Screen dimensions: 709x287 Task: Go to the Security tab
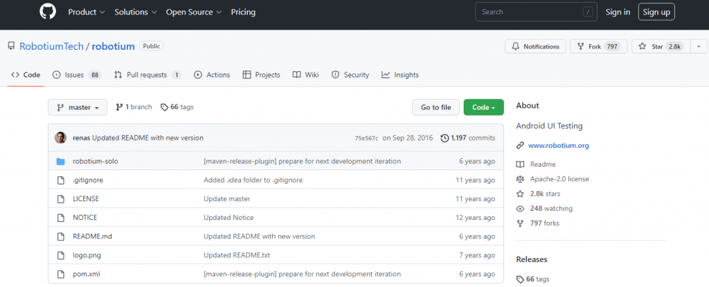point(350,75)
